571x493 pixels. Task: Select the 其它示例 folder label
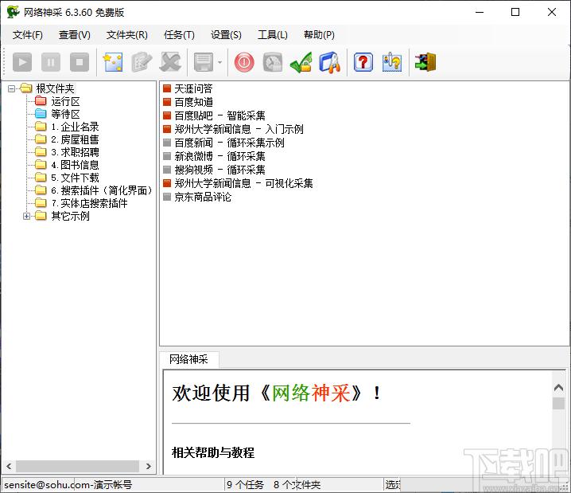pyautogui.click(x=70, y=216)
